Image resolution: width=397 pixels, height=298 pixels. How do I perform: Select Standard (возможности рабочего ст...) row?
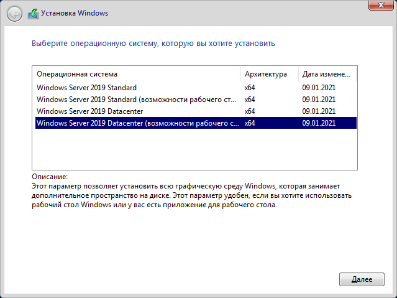pyautogui.click(x=196, y=100)
